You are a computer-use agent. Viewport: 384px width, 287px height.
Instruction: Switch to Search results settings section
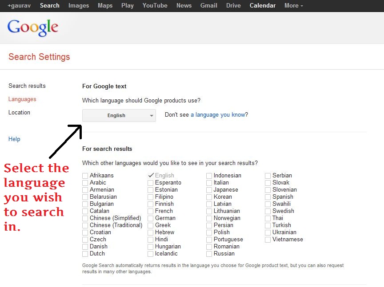pyautogui.click(x=27, y=86)
